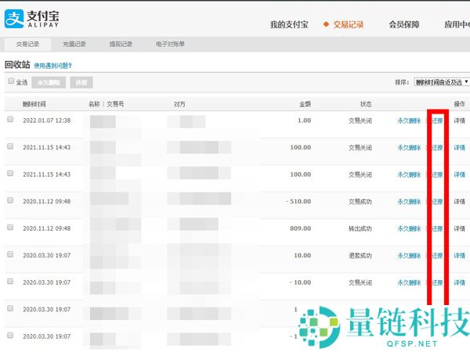Permanently delete the -510.00 transaction
Viewport: 470px width, 352px height.
409,201
